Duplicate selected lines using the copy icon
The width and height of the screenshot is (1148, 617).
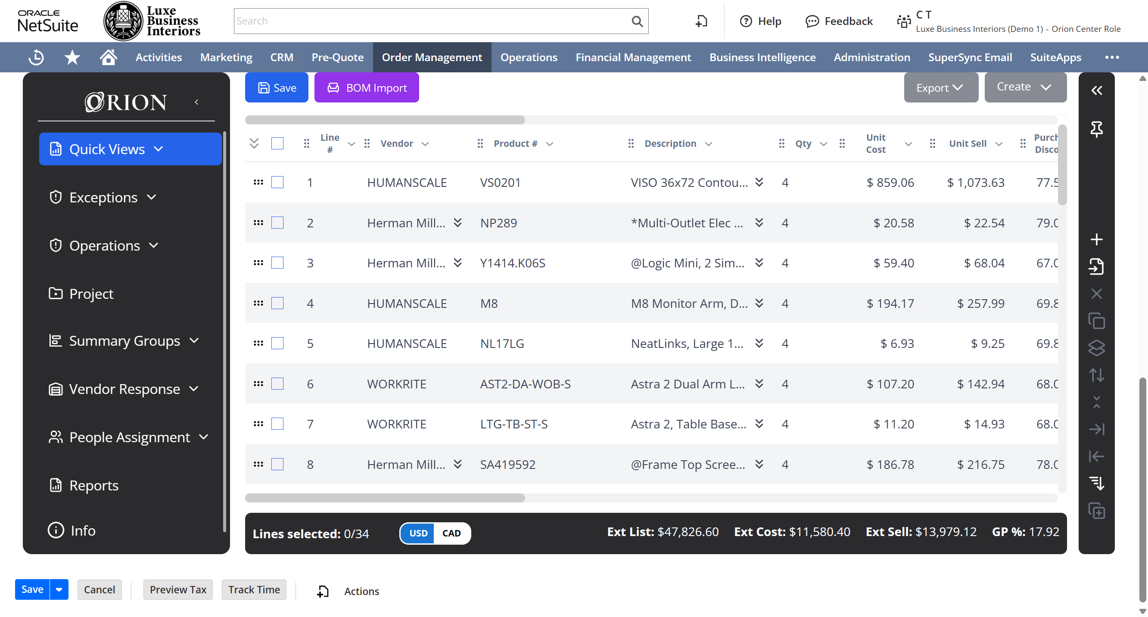(1097, 321)
